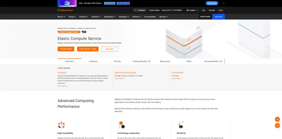Viewport: 282px width, 139px height.
Task: Click the blue Free Trial button
Action: [x=218, y=17]
